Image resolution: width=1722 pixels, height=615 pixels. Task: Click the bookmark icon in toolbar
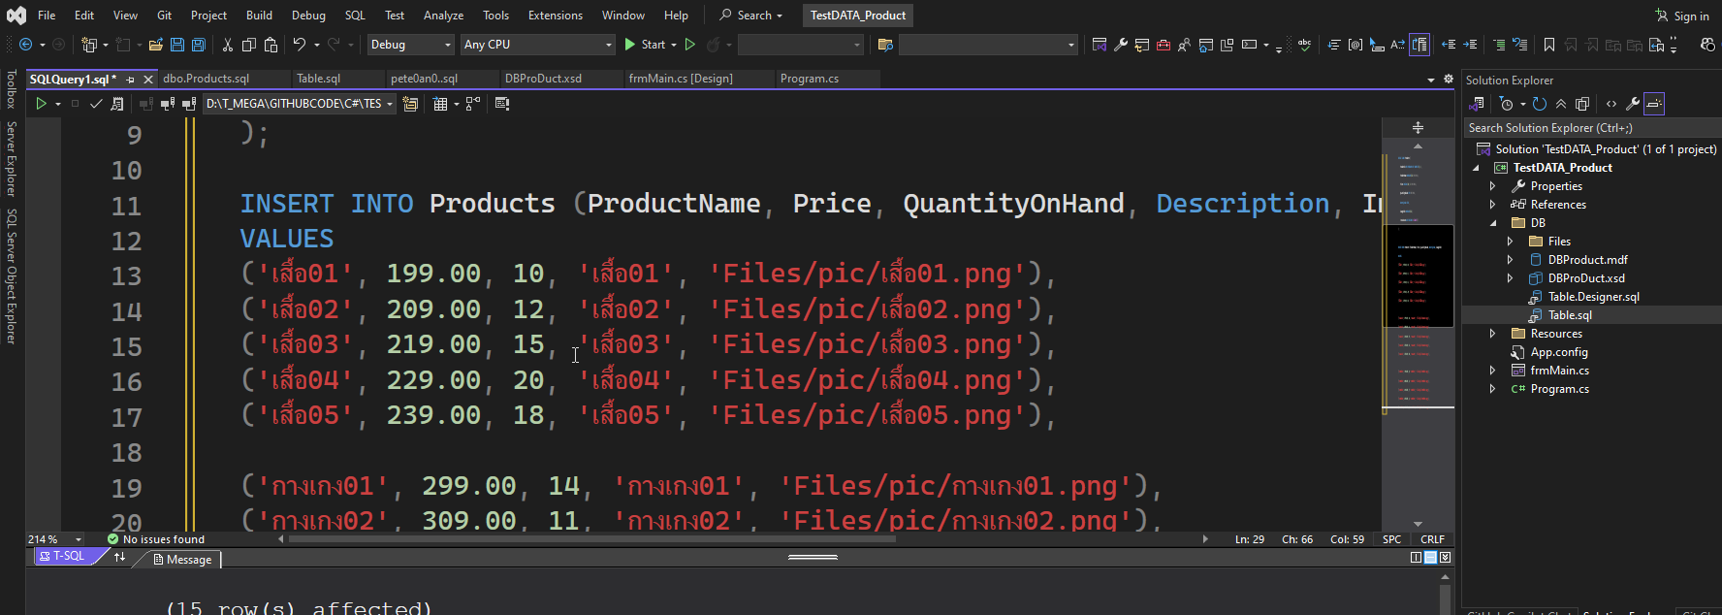(1549, 45)
